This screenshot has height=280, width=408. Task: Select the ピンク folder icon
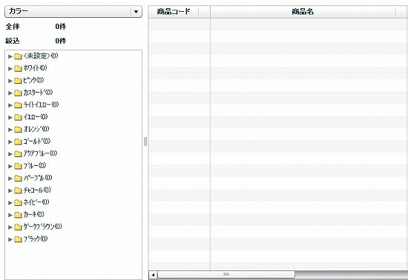(x=18, y=81)
